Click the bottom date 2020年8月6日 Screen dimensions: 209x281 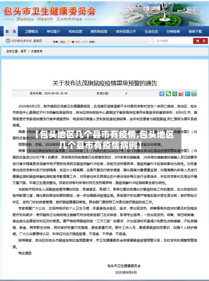tap(126, 272)
